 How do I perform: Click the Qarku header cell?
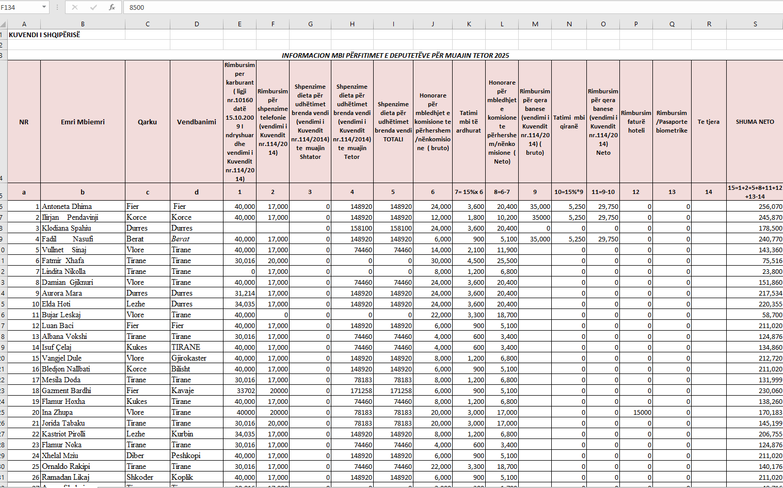(x=147, y=122)
